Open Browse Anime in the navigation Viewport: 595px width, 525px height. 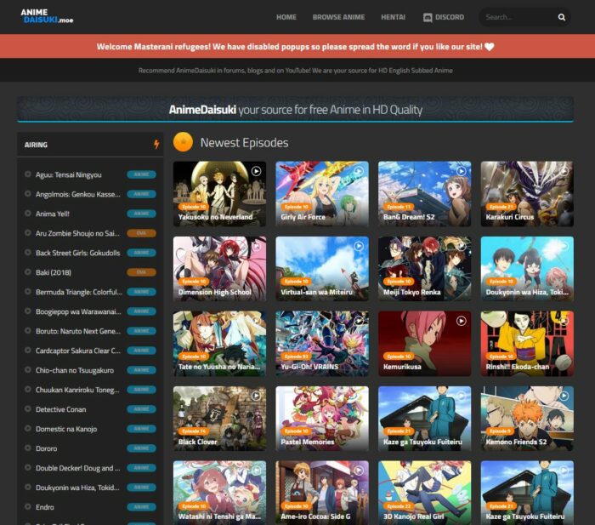(338, 17)
